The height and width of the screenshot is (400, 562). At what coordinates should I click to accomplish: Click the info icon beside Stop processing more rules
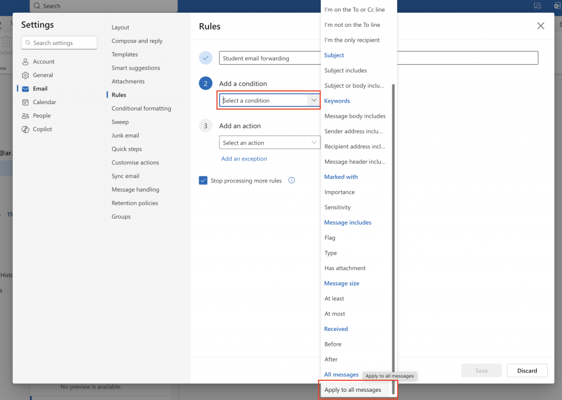(291, 180)
